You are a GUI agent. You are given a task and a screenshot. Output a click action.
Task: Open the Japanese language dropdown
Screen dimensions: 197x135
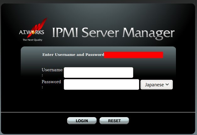[156, 85]
